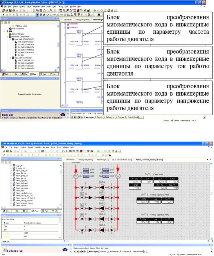Image resolution: width=214 pixels, height=256 pixels.
Task: Expand Panel_alarms node in navigator tree
Action: tap(11, 178)
